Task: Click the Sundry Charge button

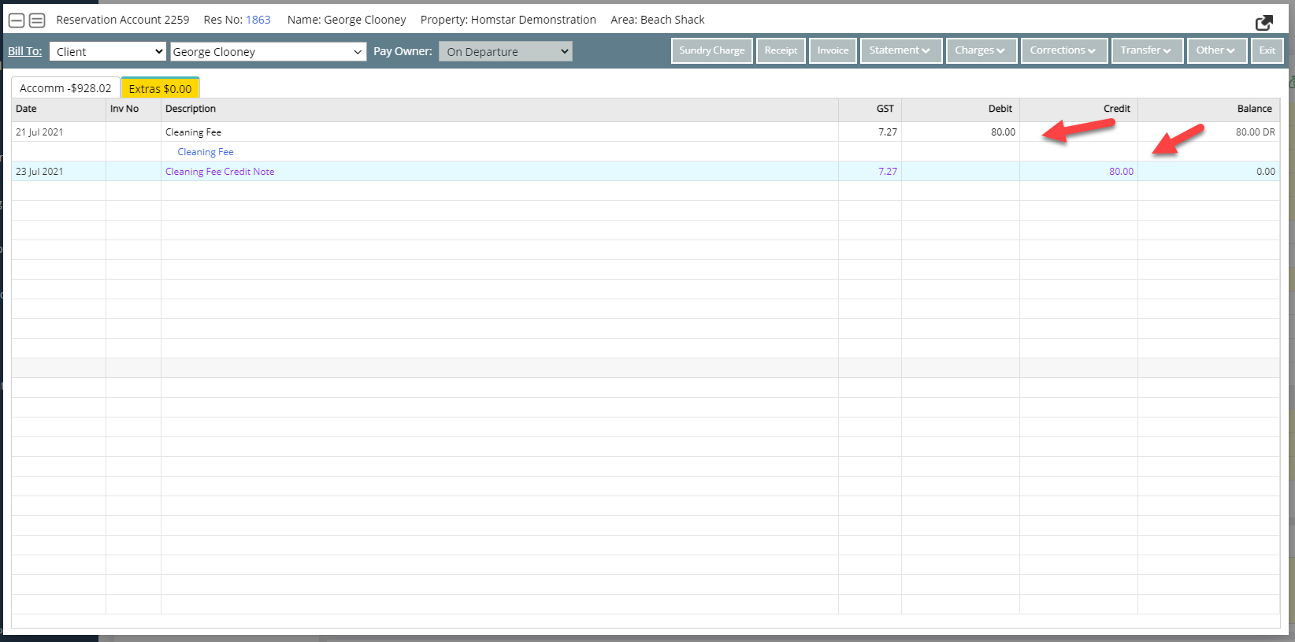Action: (x=711, y=50)
